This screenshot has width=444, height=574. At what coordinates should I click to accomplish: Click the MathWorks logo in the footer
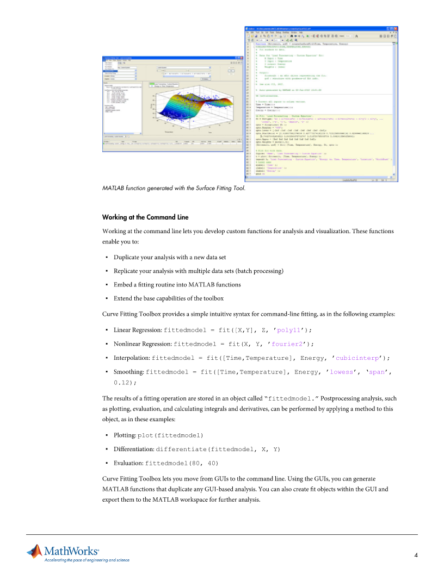pyautogui.click(x=63, y=551)
